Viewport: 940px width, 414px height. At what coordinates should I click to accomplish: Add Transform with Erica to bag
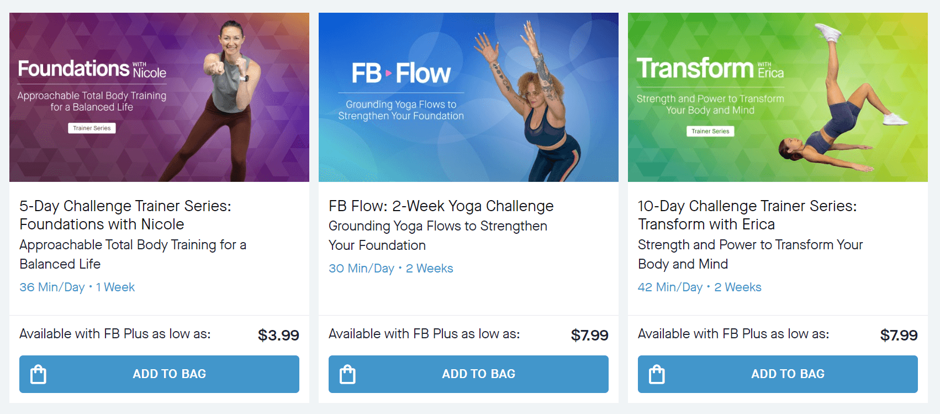[778, 374]
